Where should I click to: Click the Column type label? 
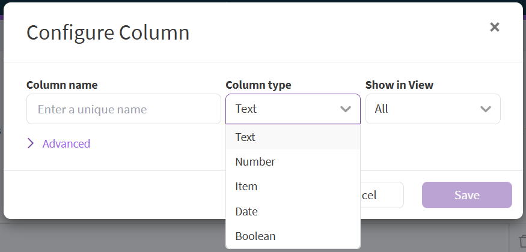point(258,85)
